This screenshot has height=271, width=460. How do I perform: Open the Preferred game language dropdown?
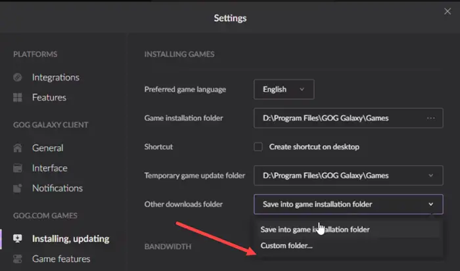click(283, 89)
